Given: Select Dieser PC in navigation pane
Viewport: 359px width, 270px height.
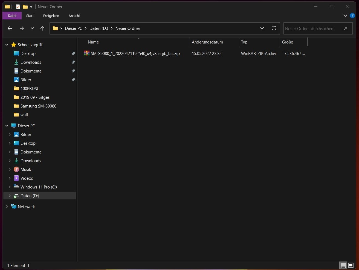Looking at the screenshot, I should (26, 126).
